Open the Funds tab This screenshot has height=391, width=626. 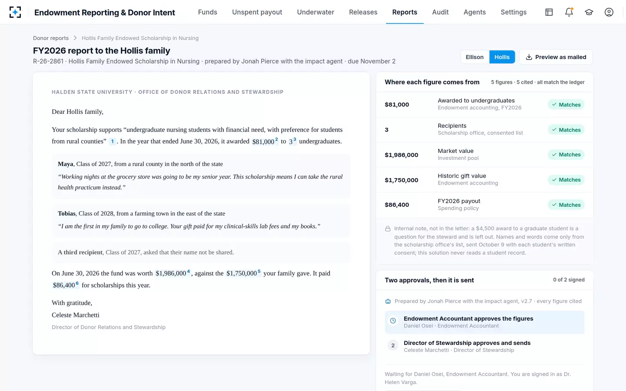coord(208,12)
